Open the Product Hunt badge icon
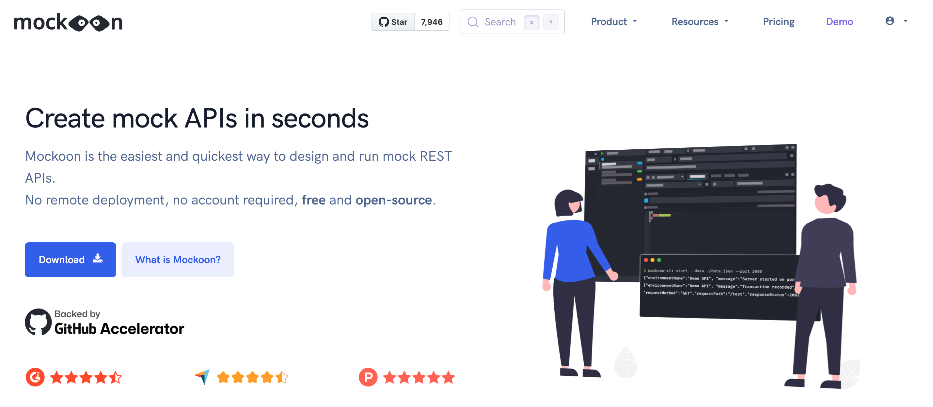Viewport: 933px width, 407px height. (368, 377)
